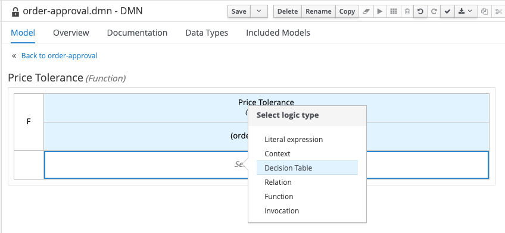Redo the last undone change
The image size is (505, 233).
(434, 11)
